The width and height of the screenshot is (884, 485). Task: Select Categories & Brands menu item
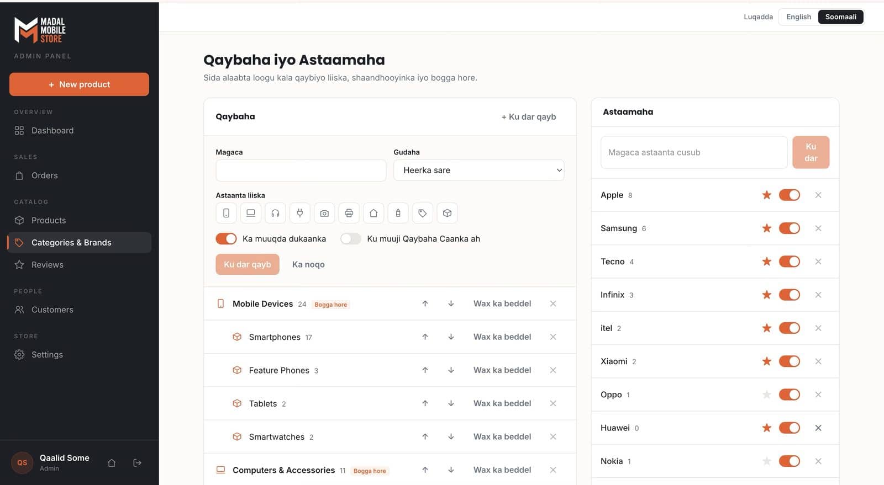coord(80,243)
